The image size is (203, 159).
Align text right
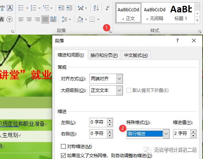coord(37,19)
